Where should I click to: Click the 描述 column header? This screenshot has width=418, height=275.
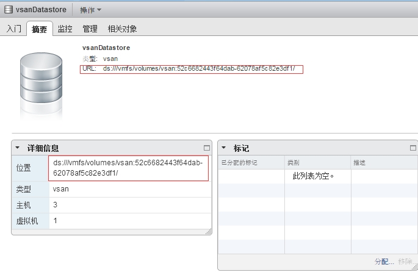(x=384, y=163)
